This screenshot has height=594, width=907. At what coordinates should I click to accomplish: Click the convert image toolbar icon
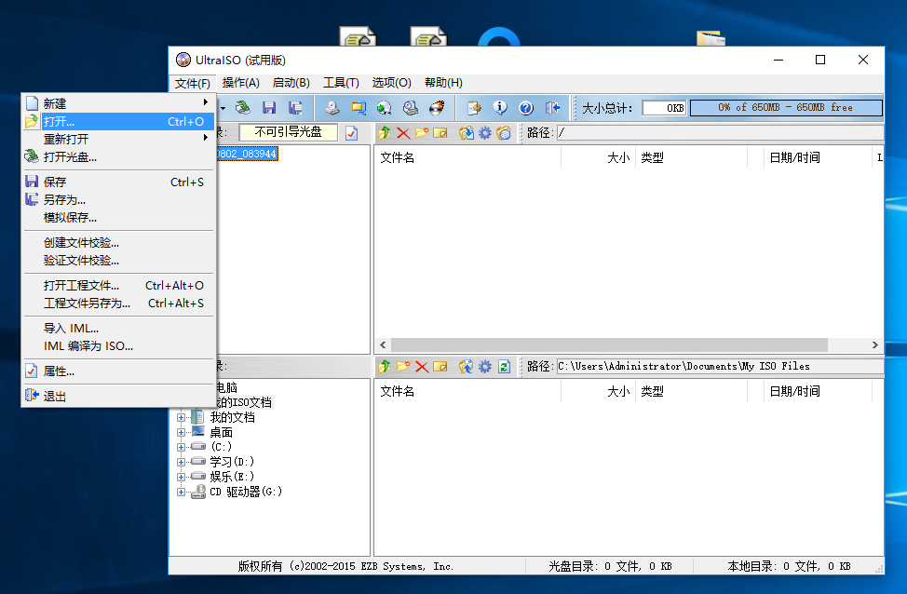point(384,108)
